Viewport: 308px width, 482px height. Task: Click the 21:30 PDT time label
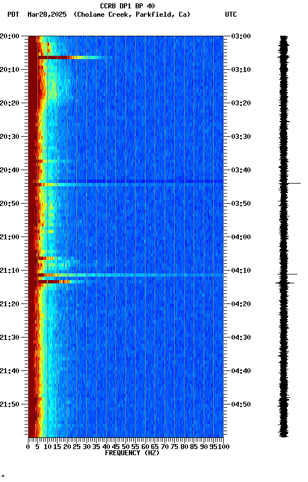(x=9, y=338)
